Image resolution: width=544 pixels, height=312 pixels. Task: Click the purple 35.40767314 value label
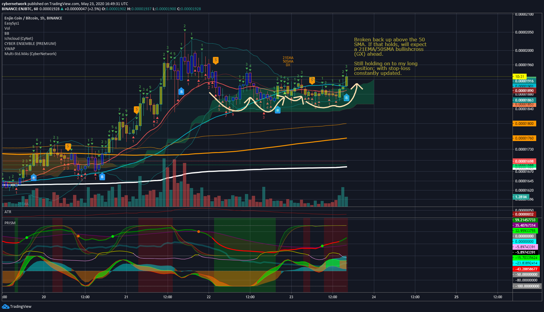pos(525,225)
